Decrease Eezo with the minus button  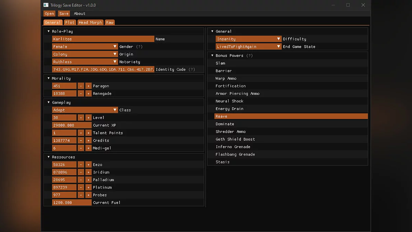tap(81, 165)
